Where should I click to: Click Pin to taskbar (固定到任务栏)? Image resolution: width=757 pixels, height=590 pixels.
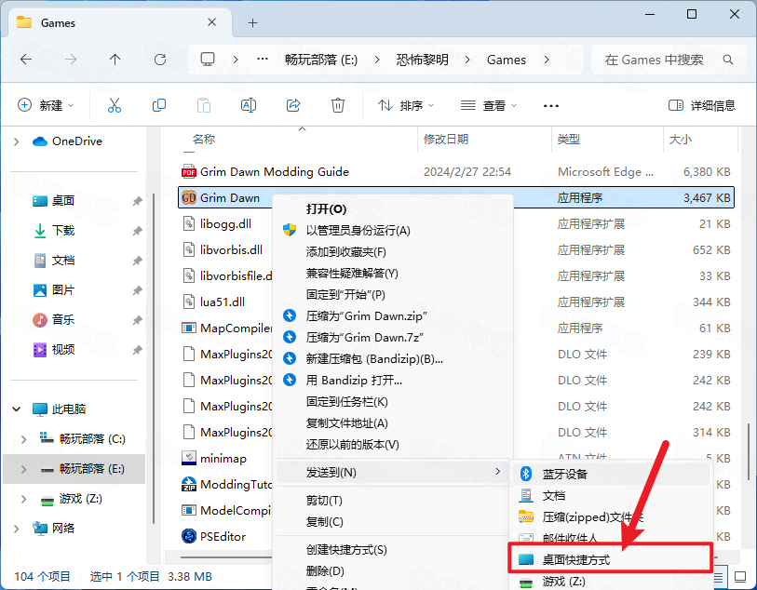click(x=393, y=401)
